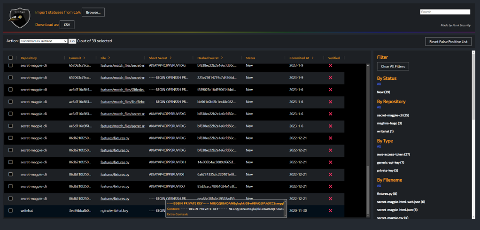This screenshot has height=230, width=480.
Task: Click the Clear All Filters button
Action: 393,66
